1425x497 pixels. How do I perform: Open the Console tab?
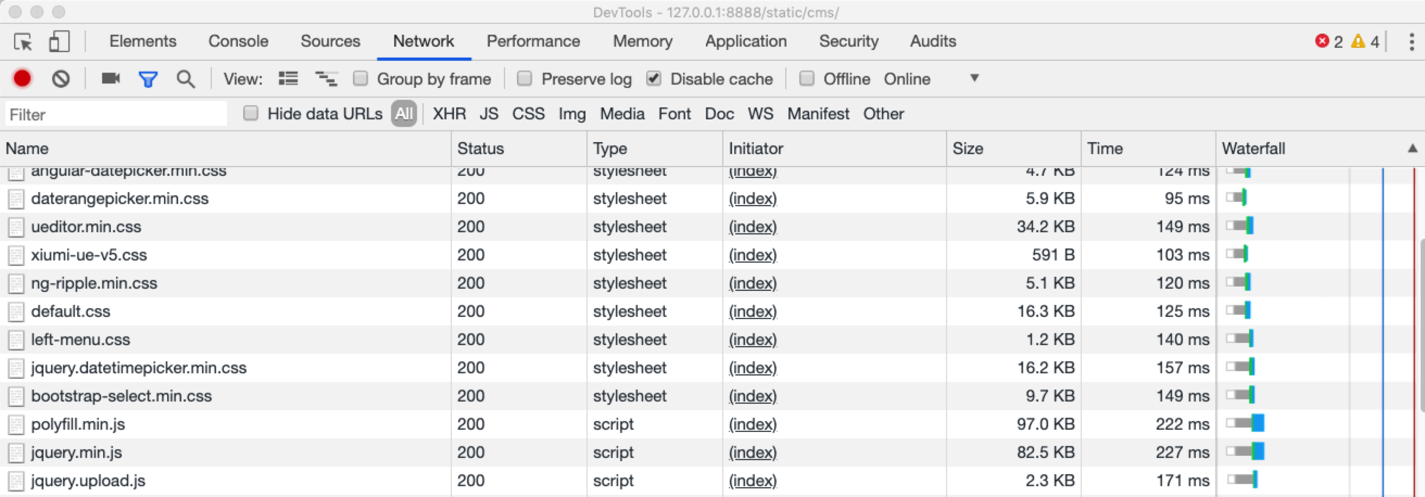238,41
